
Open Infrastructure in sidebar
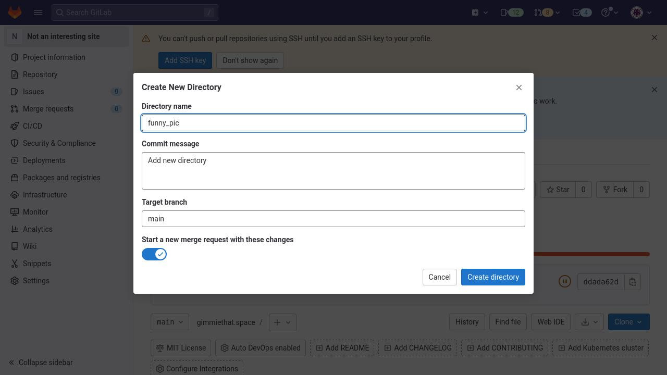[x=67, y=195]
